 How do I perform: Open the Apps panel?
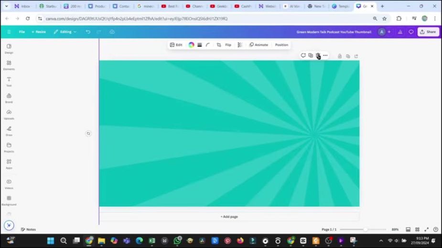point(9,164)
